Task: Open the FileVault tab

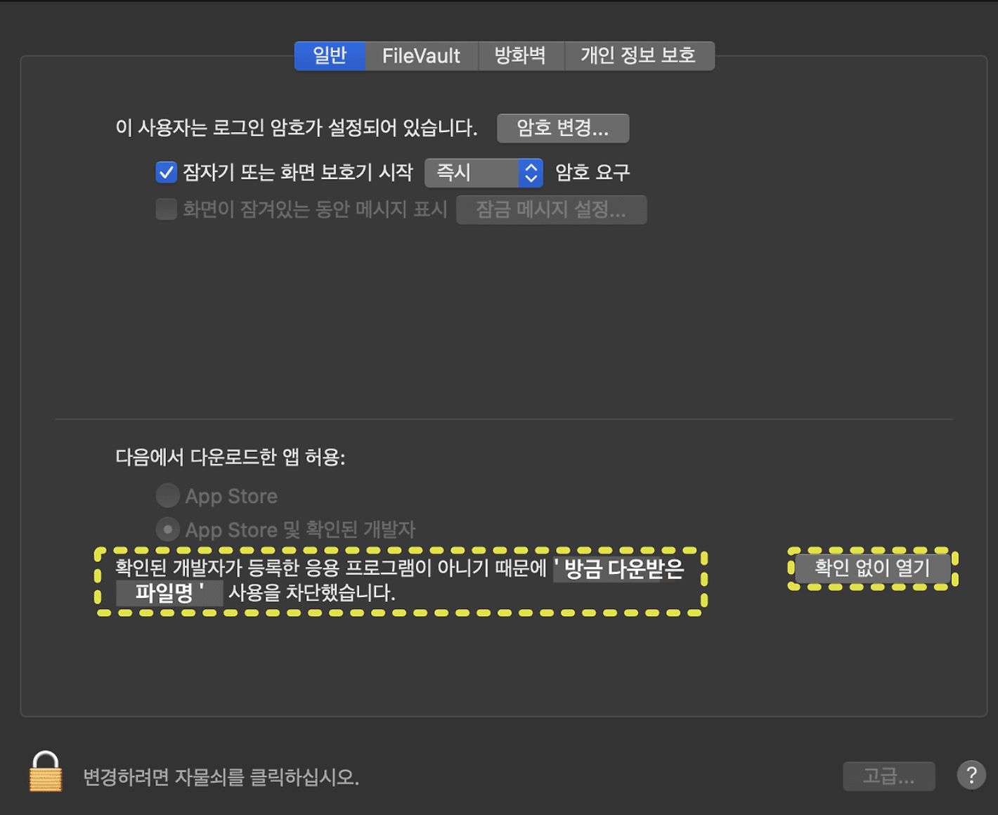Action: pyautogui.click(x=421, y=56)
